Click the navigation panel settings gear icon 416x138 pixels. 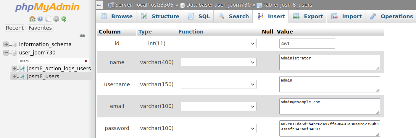tap(56, 19)
